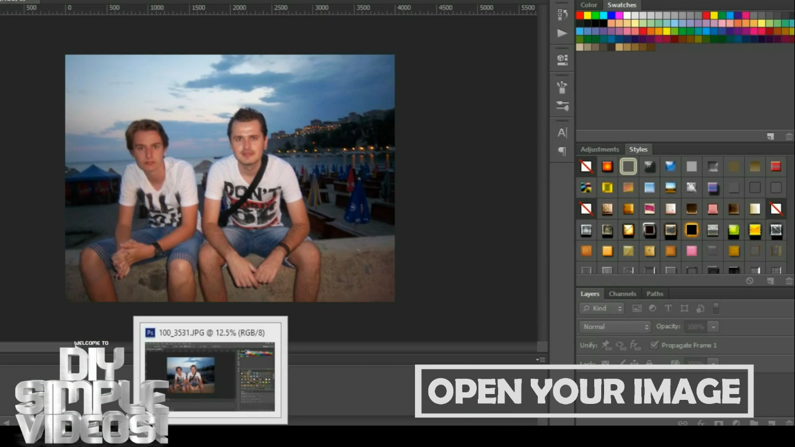Toggle filter for pixel layers
Viewport: 795px width, 447px height.
(x=637, y=308)
